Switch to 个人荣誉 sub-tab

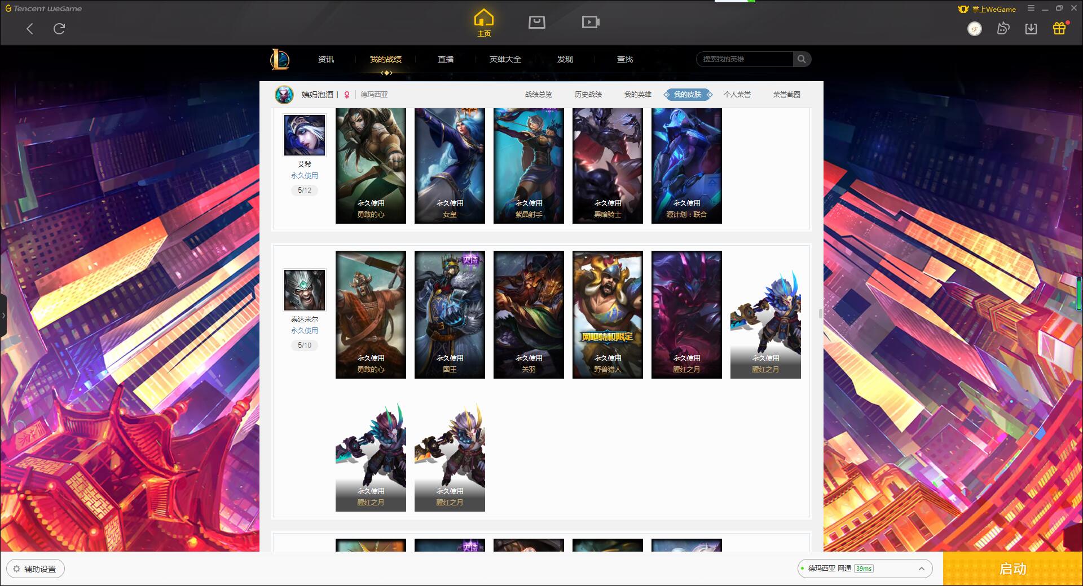click(x=737, y=95)
